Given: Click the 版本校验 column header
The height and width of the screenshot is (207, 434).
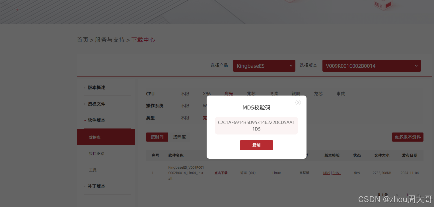Looking at the screenshot, I should click(x=332, y=156).
